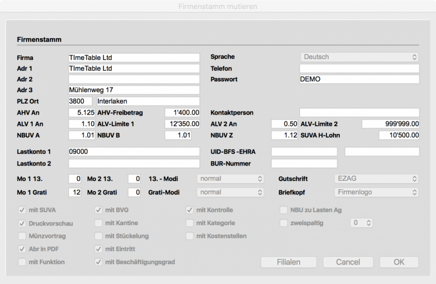This screenshot has width=436, height=284.
Task: Click the Firma name input field
Action: tap(134, 58)
